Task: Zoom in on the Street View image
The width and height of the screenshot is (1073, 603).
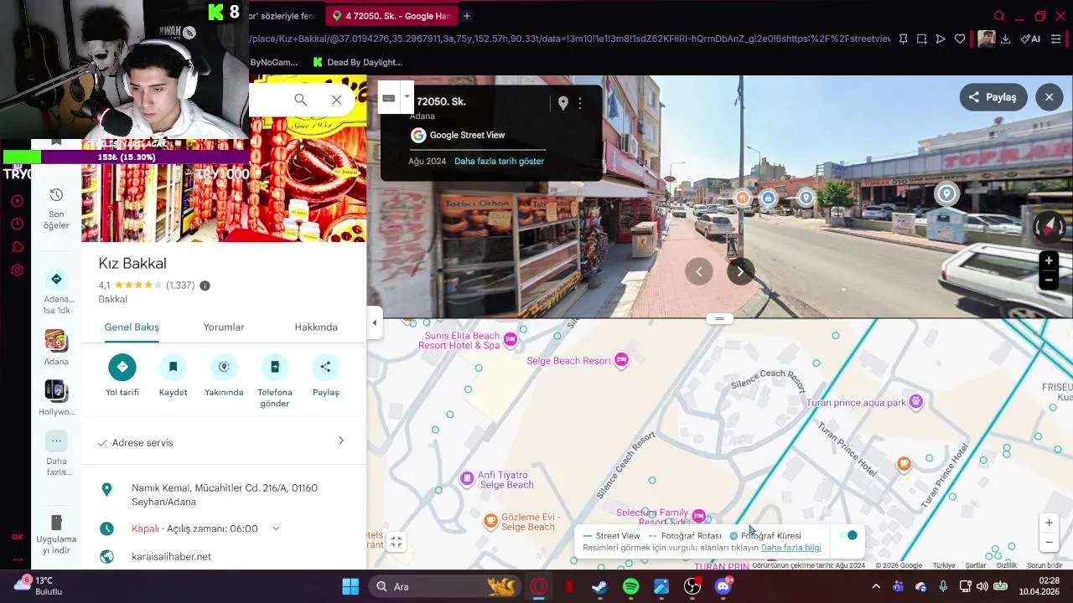Action: coord(1049,261)
